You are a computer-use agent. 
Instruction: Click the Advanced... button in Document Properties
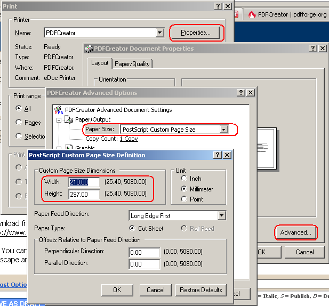(295, 232)
